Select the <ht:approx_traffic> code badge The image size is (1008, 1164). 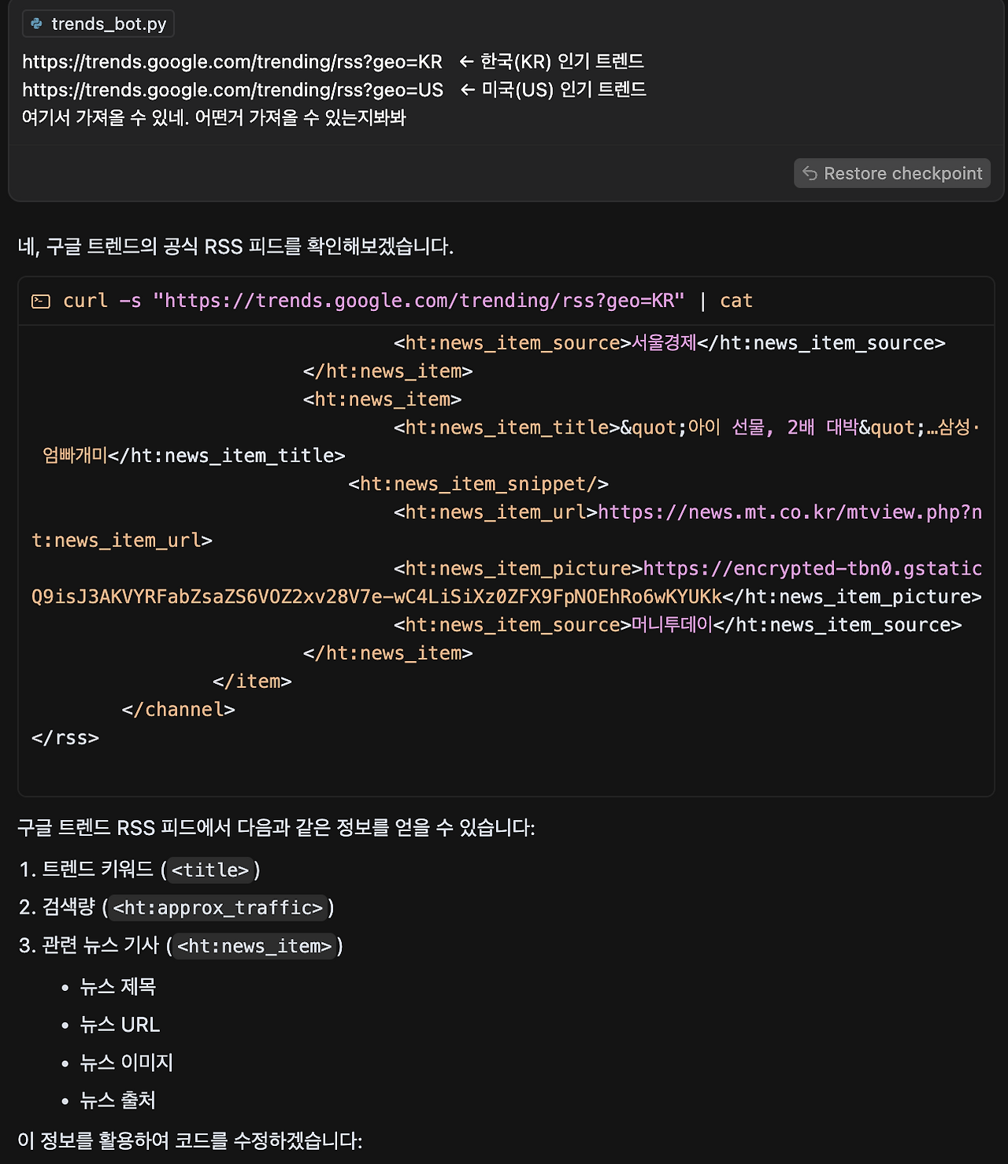tap(218, 907)
